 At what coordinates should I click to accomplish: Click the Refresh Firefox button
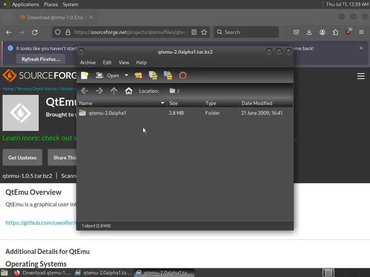(x=41, y=59)
